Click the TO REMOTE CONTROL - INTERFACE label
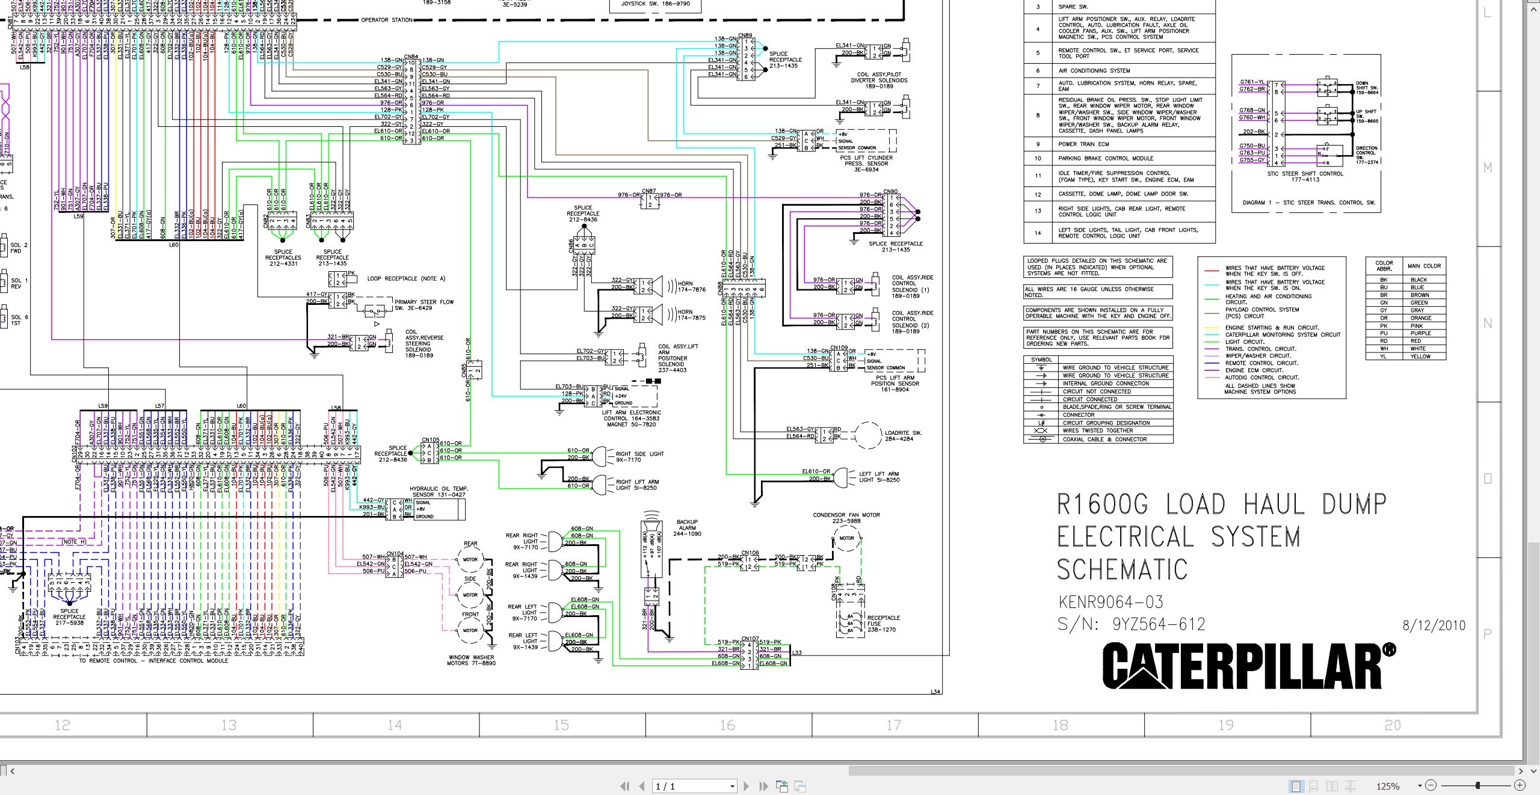 153,661
